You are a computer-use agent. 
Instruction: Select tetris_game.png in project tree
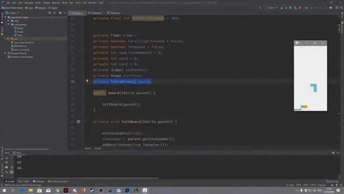[20, 50]
